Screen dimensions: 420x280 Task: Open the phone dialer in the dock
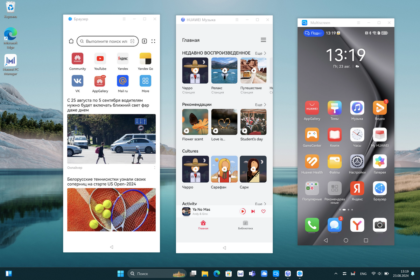click(x=312, y=225)
